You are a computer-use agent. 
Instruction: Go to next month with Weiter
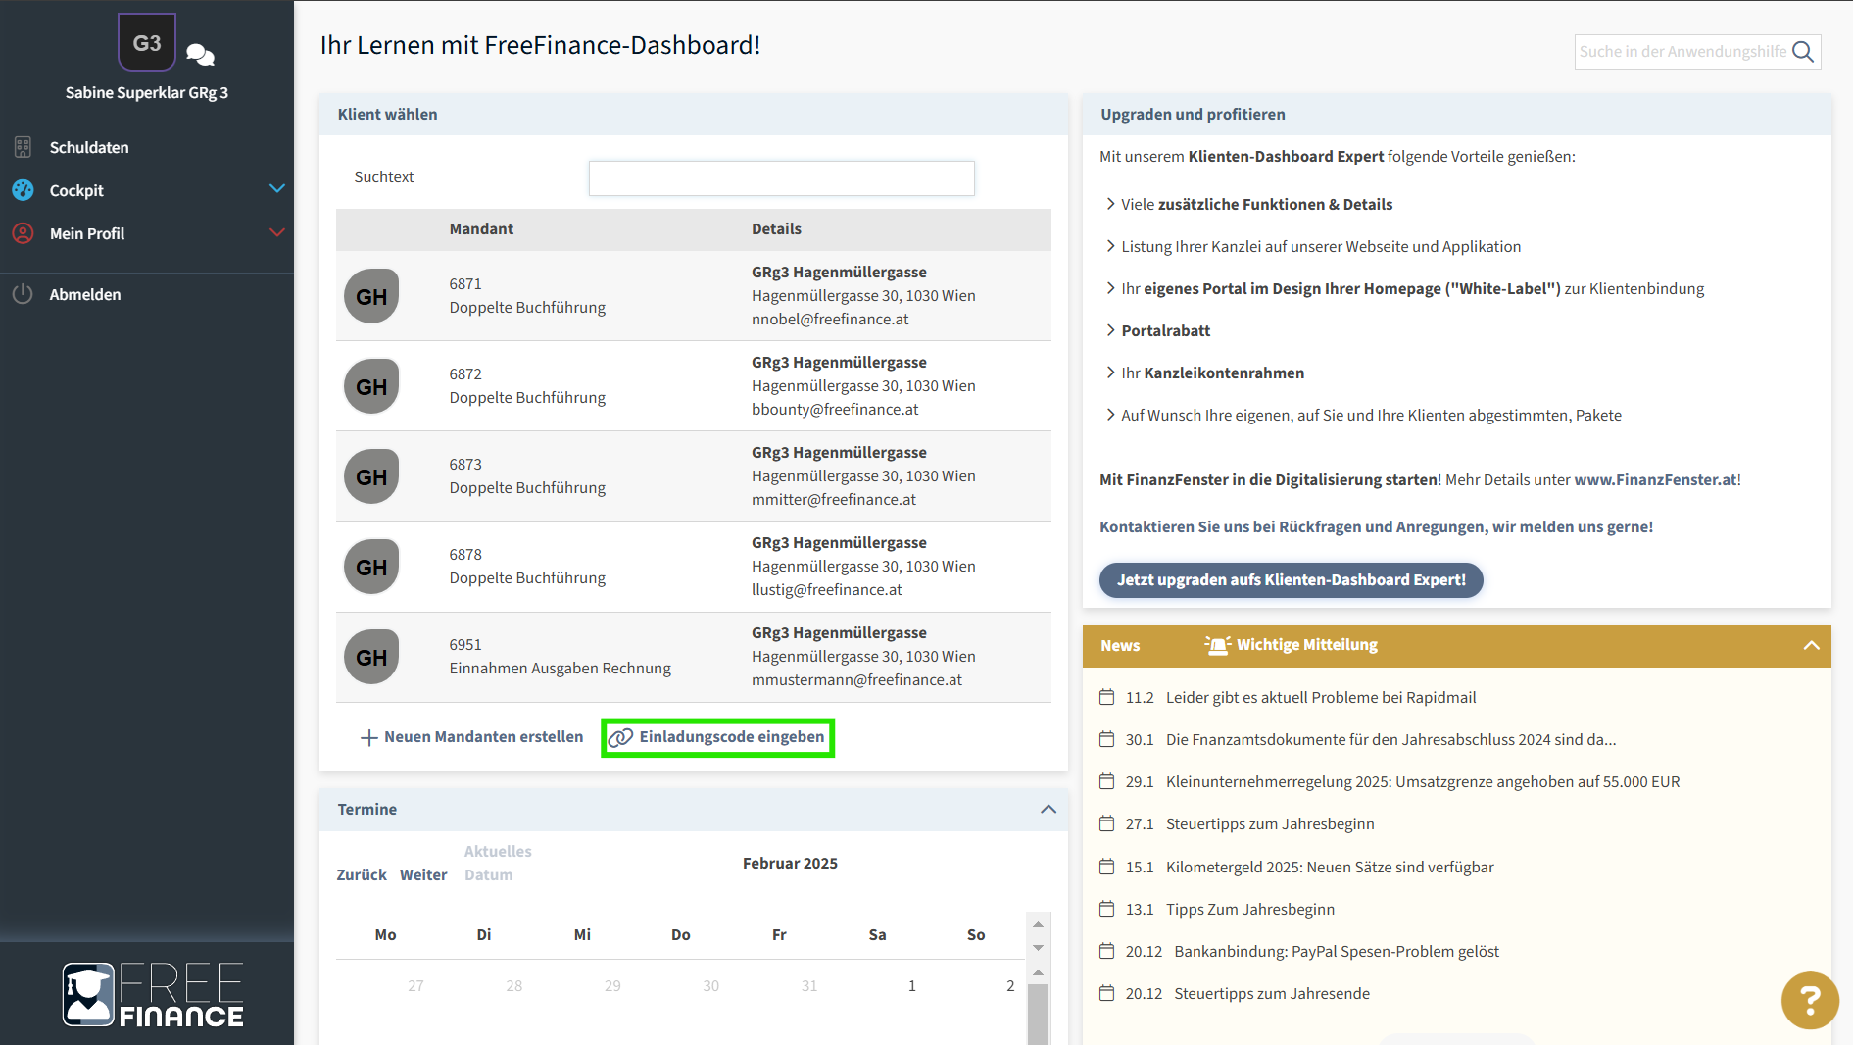(x=423, y=874)
